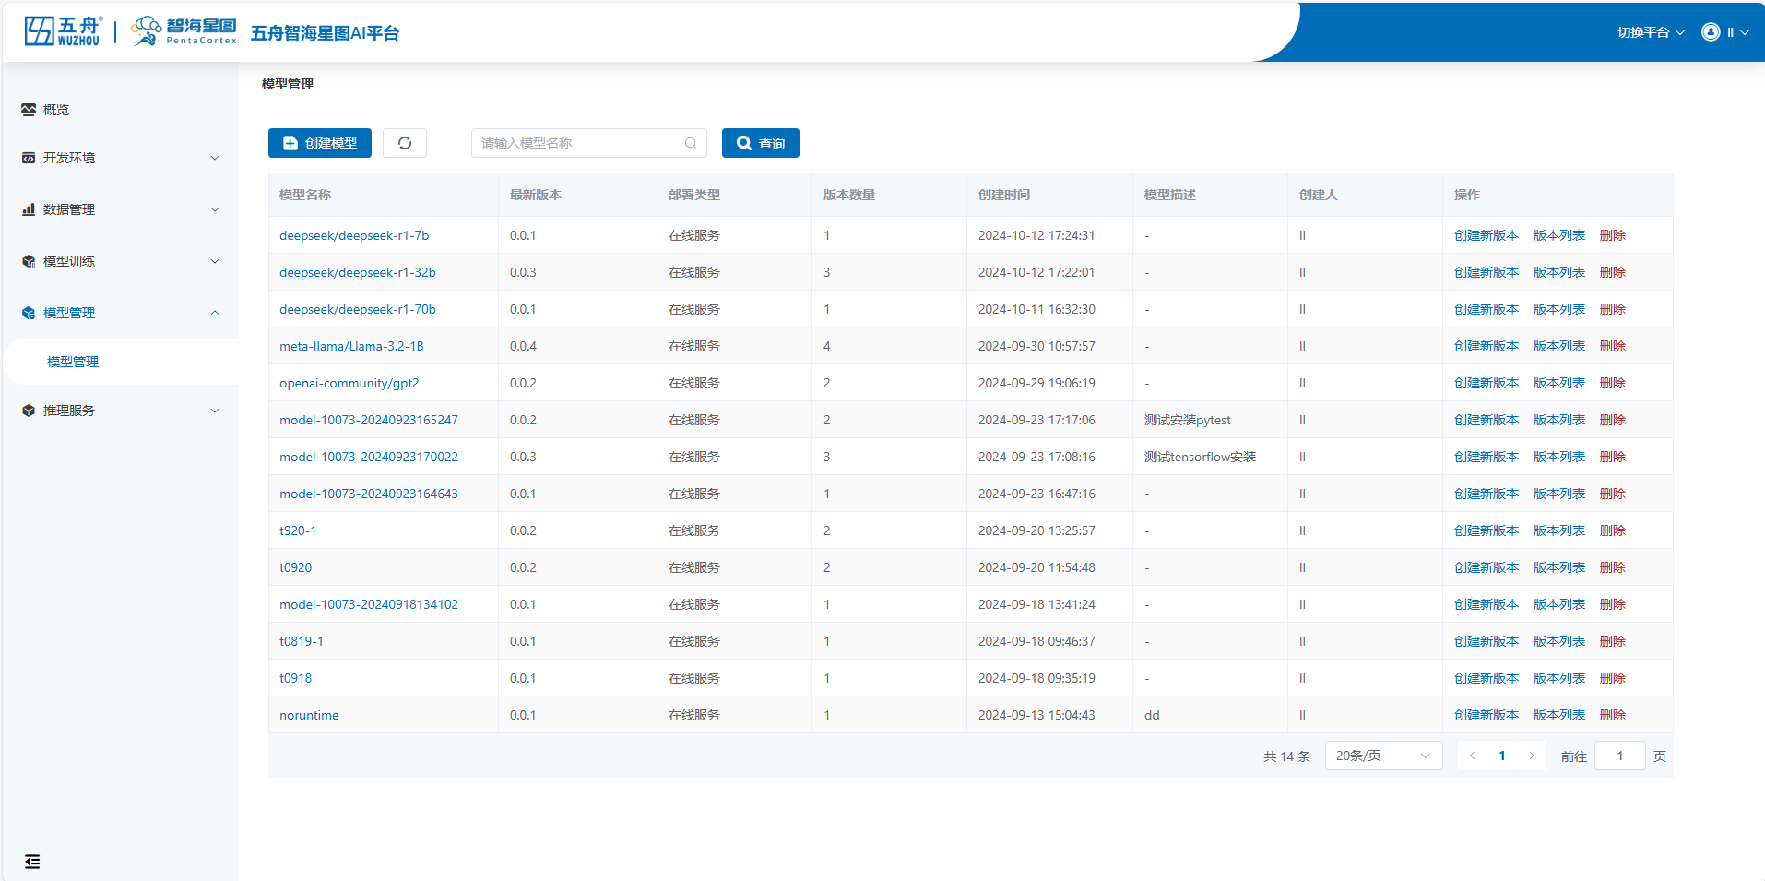
Task: Open the 切换平台 platform switcher
Action: 1650,32
